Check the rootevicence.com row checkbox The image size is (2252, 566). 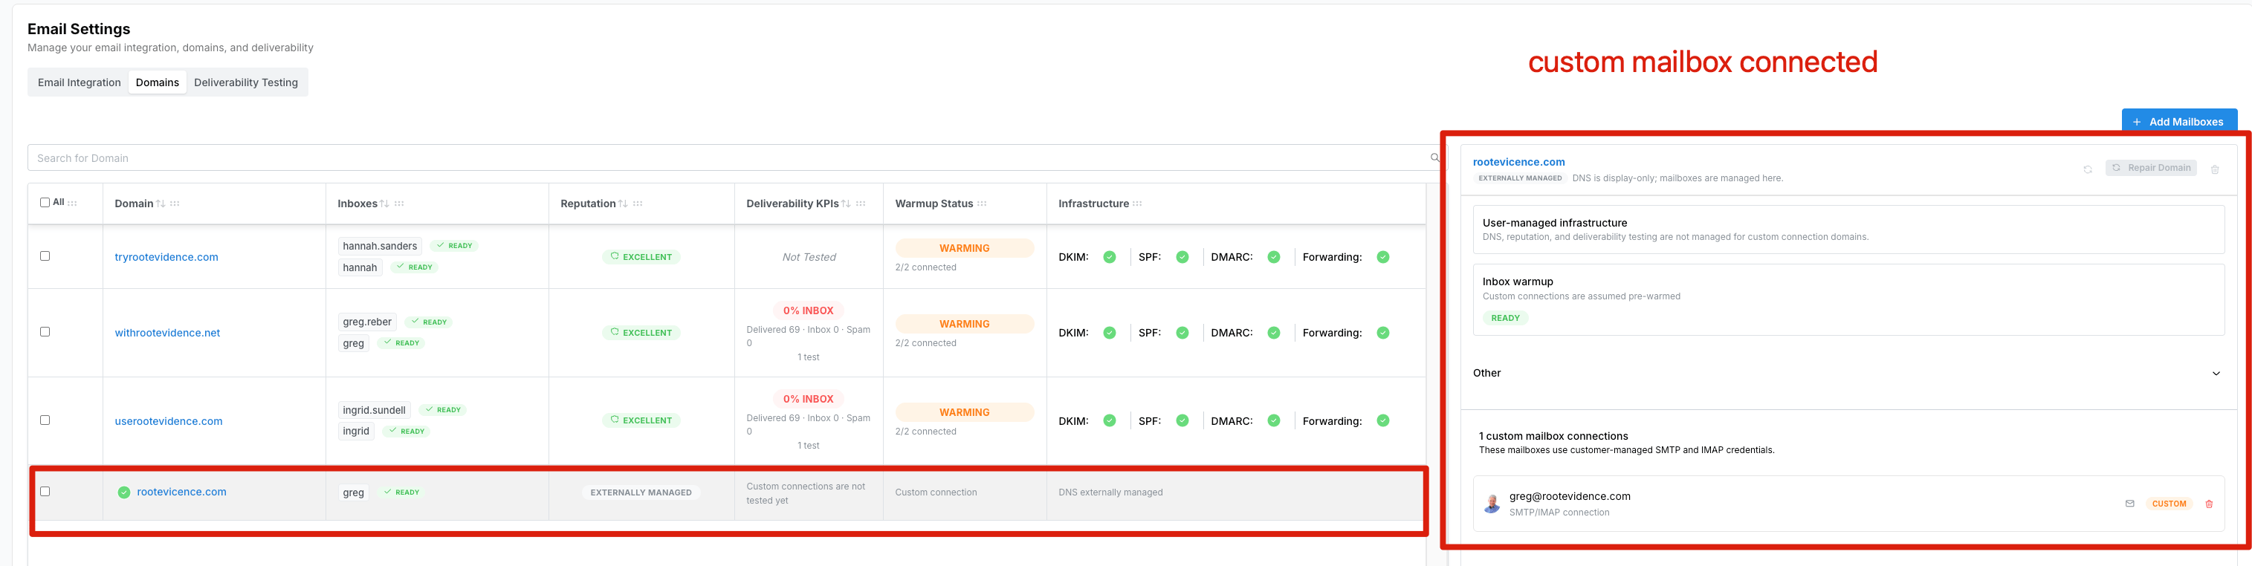pos(45,492)
